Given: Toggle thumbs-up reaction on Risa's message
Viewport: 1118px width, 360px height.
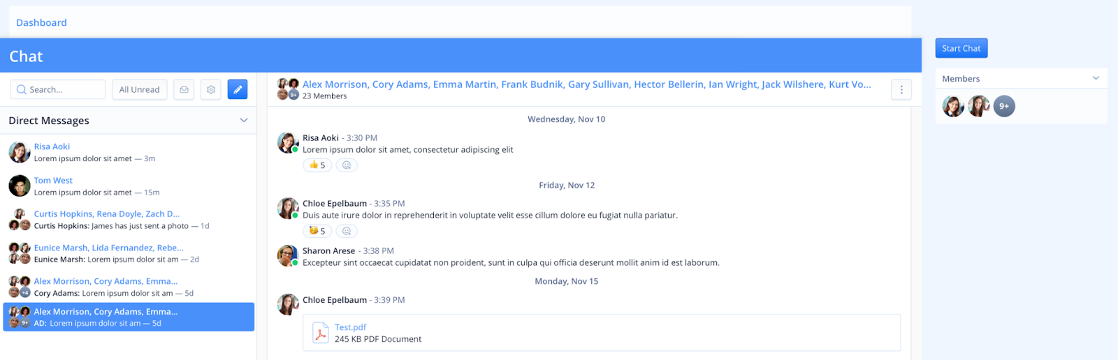Looking at the screenshot, I should [x=317, y=165].
